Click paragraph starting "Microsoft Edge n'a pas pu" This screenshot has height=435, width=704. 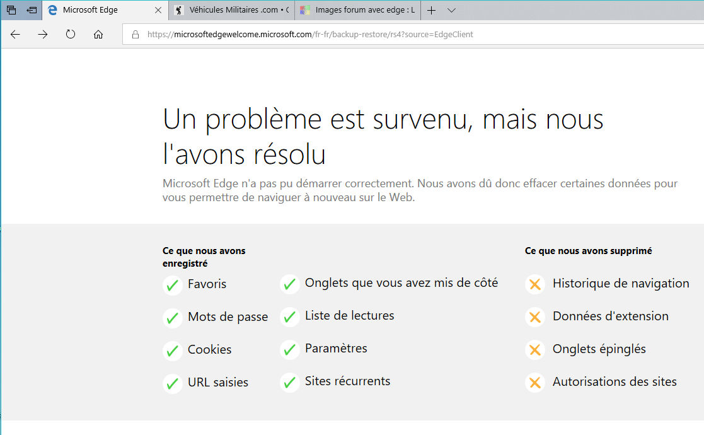tap(420, 190)
